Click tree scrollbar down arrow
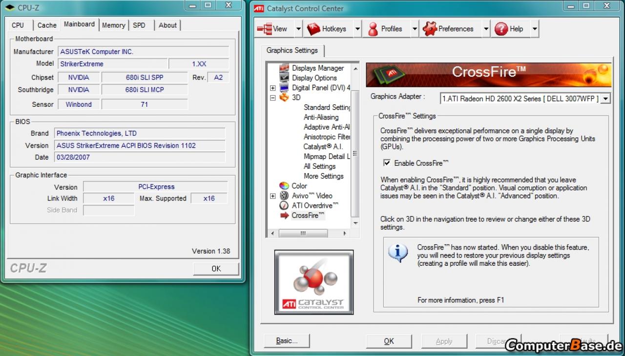The height and width of the screenshot is (356, 625). (355, 223)
